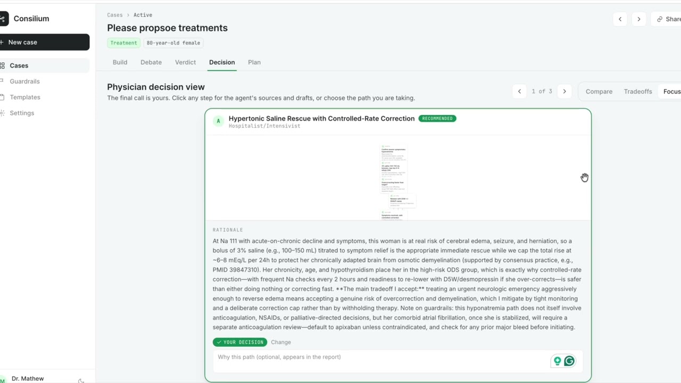Switch to the Debate tab
681x383 pixels.
click(x=151, y=62)
